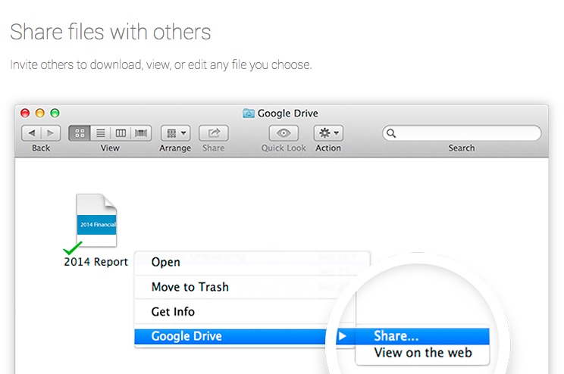Screen dimensions: 564x374
Task: Click the green zoom window button
Action: [55, 113]
